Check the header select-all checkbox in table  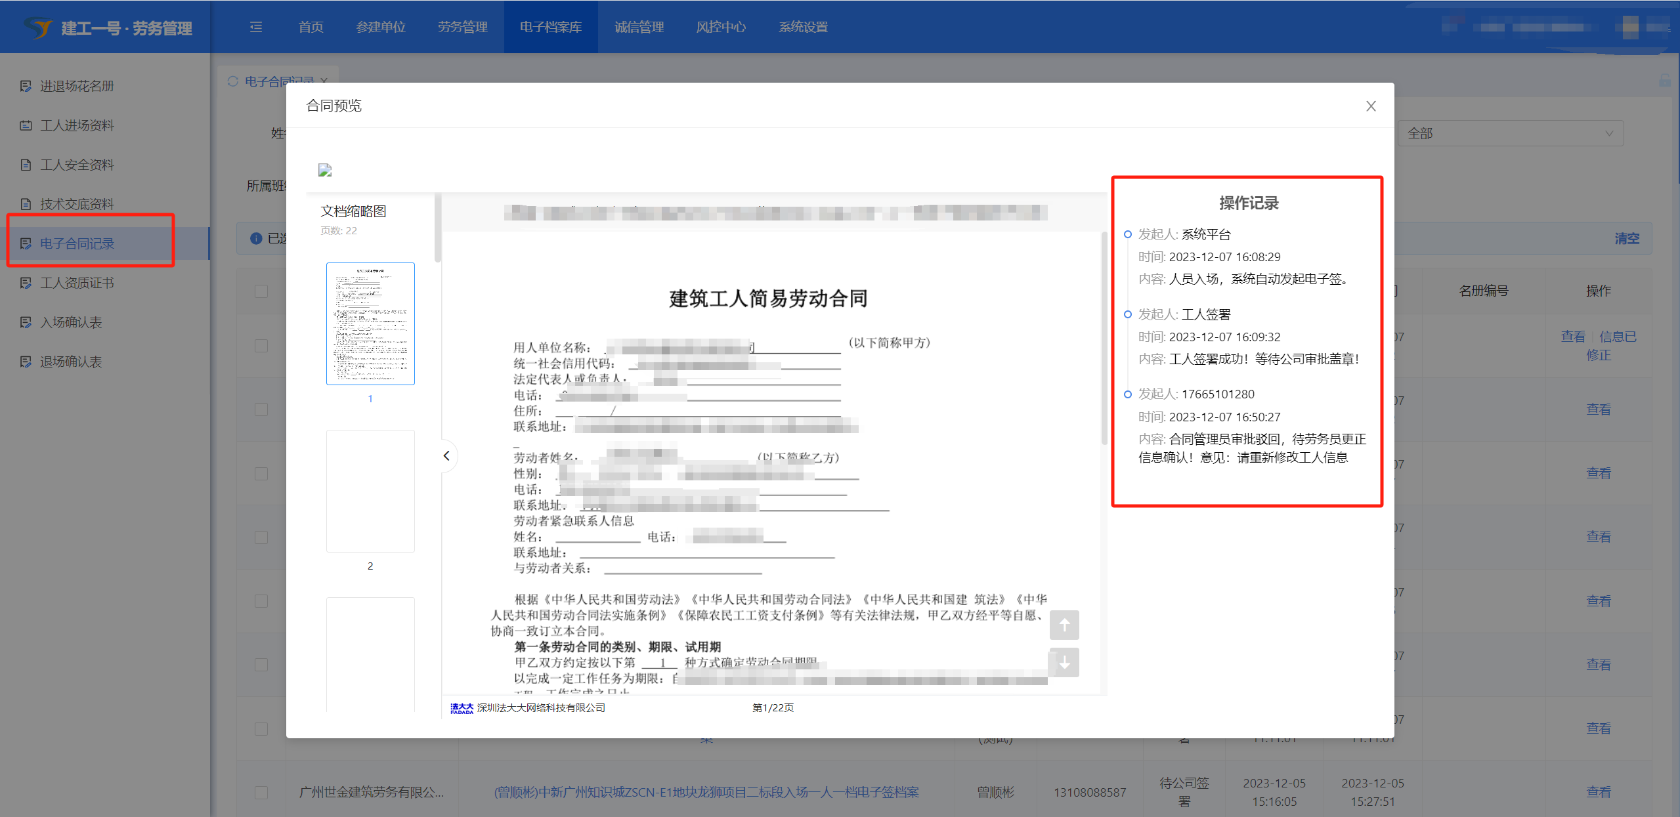click(261, 291)
